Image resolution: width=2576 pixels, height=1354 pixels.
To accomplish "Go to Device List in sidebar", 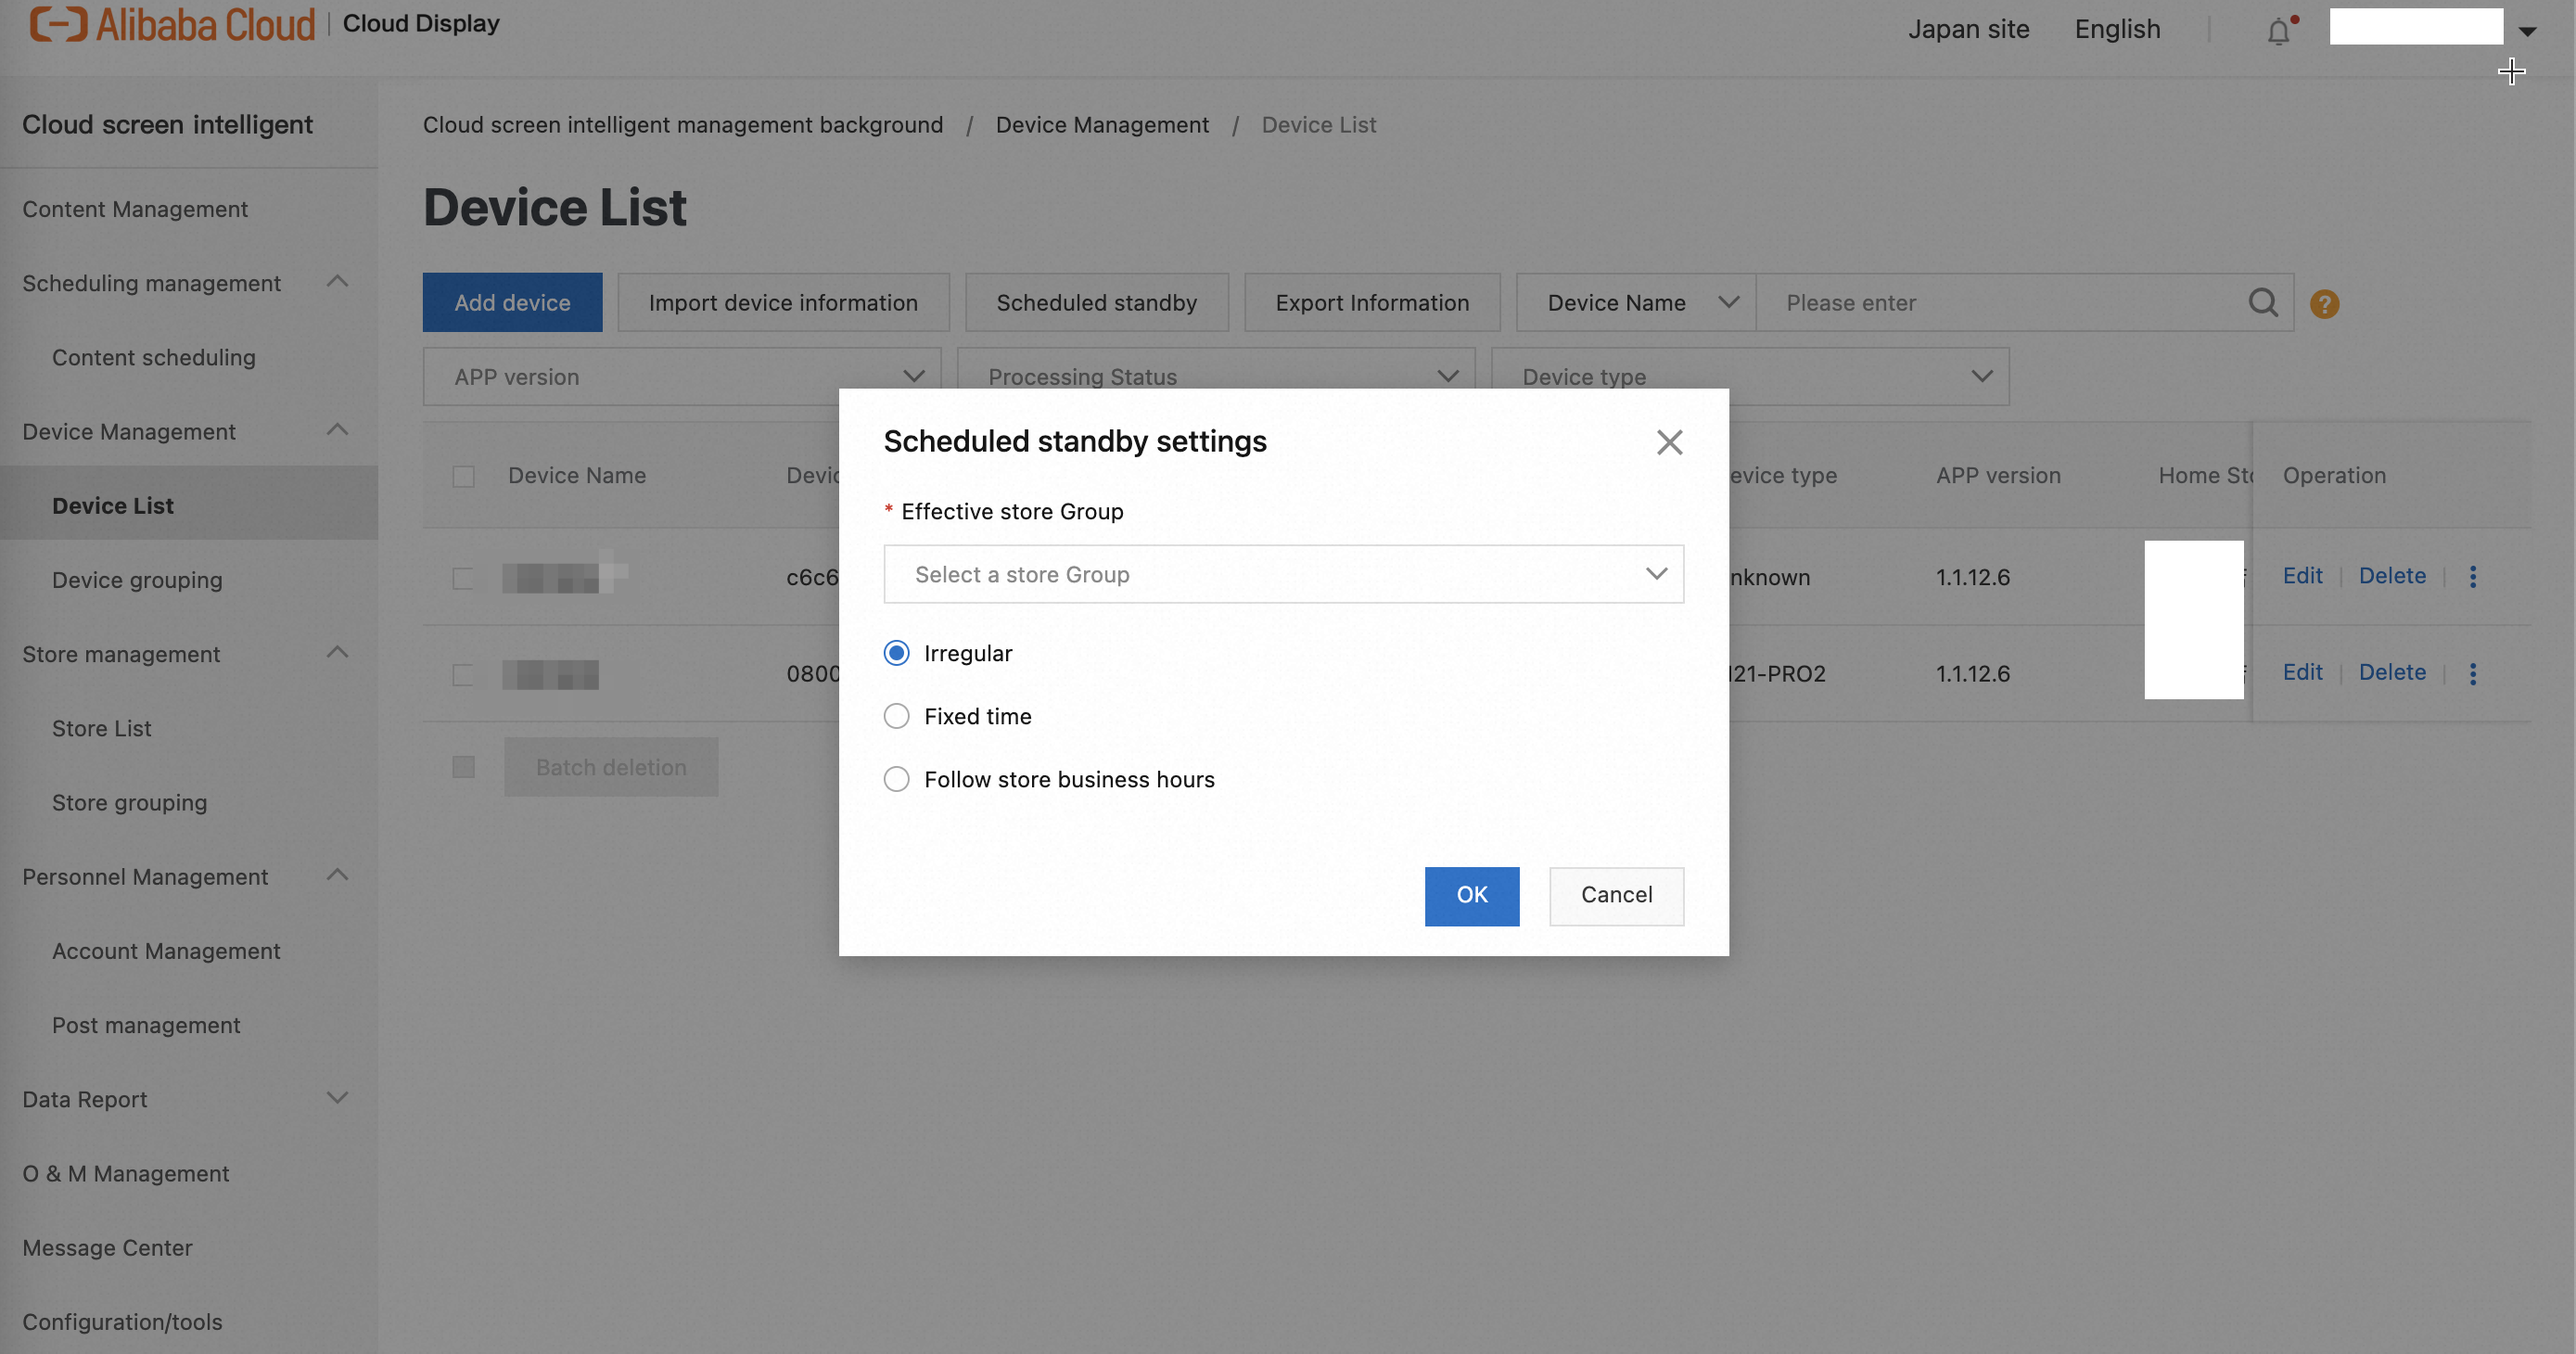I will tap(113, 506).
